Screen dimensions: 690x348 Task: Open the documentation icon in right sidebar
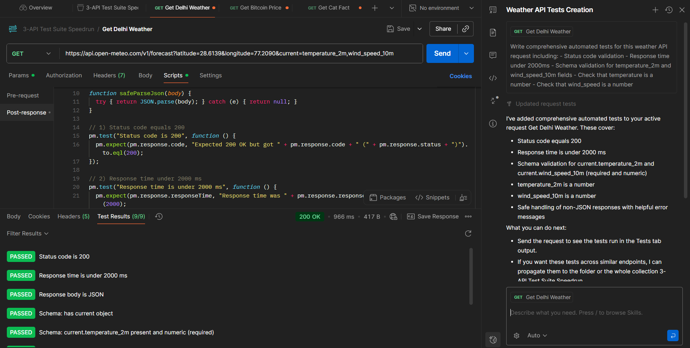(493, 33)
